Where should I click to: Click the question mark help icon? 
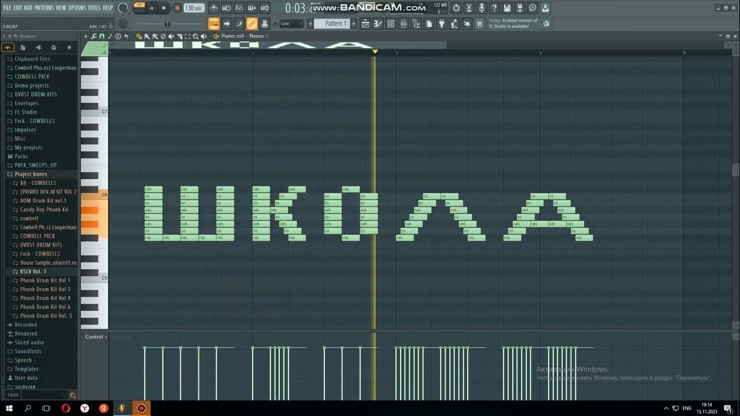[x=494, y=8]
